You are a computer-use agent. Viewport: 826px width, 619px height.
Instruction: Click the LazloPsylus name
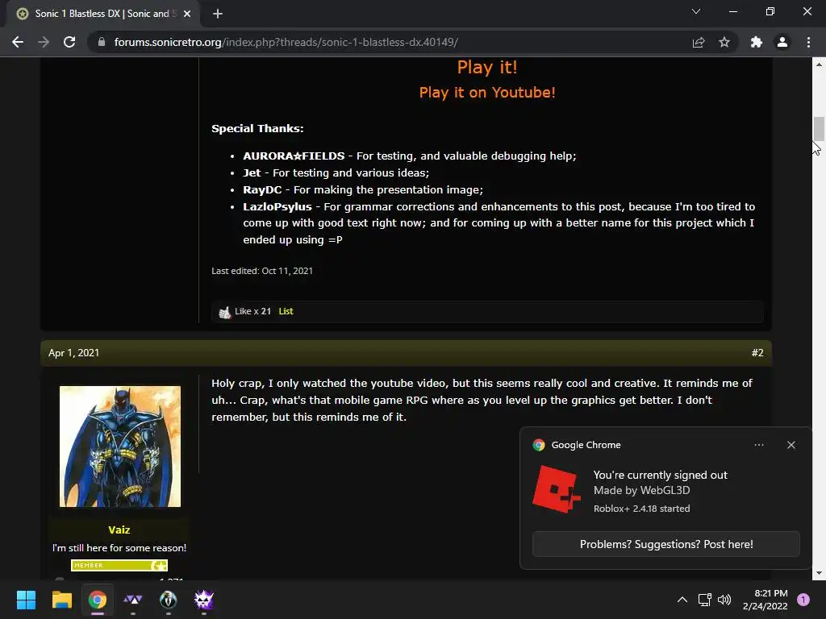[x=277, y=207]
